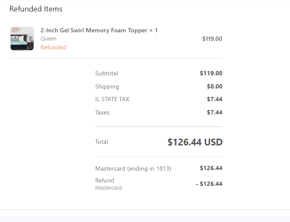
Task: Click the subtotal amount $119.00
Action: pos(211,73)
